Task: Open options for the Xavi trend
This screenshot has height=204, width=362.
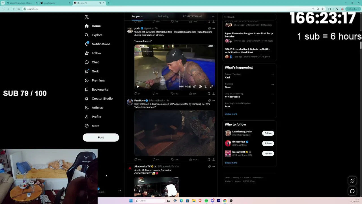Action: click(x=273, y=75)
